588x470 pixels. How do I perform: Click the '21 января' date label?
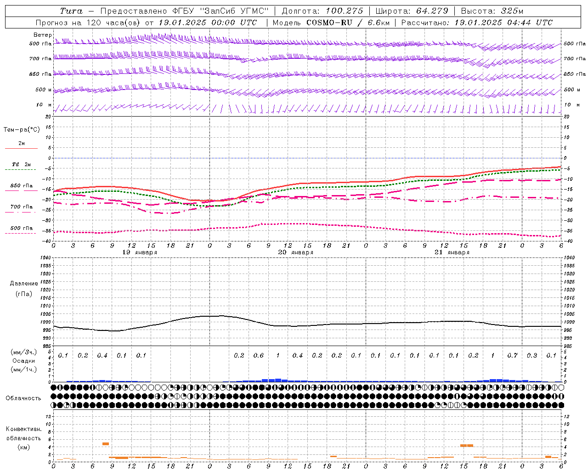tap(452, 252)
